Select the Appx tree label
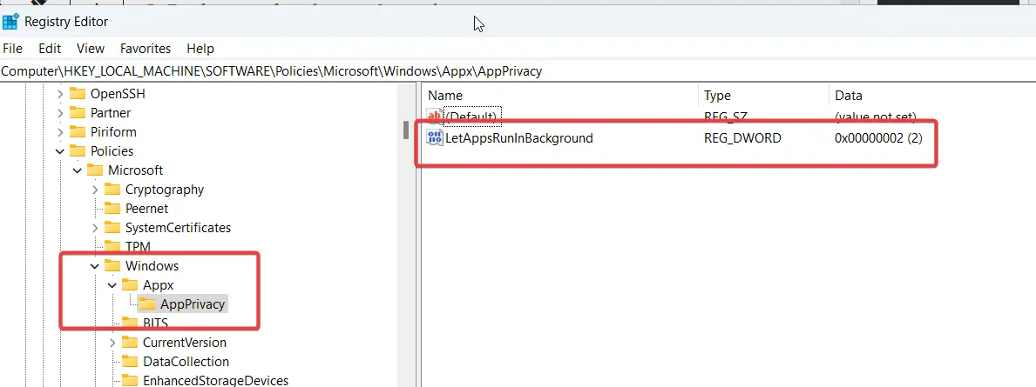This screenshot has width=1036, height=387. coord(158,285)
